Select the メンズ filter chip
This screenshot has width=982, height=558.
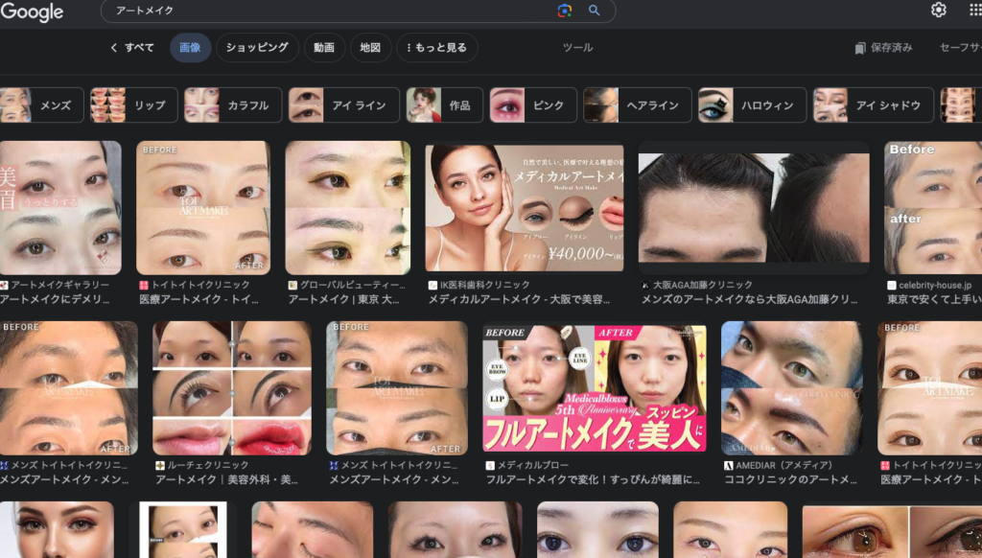(58, 105)
